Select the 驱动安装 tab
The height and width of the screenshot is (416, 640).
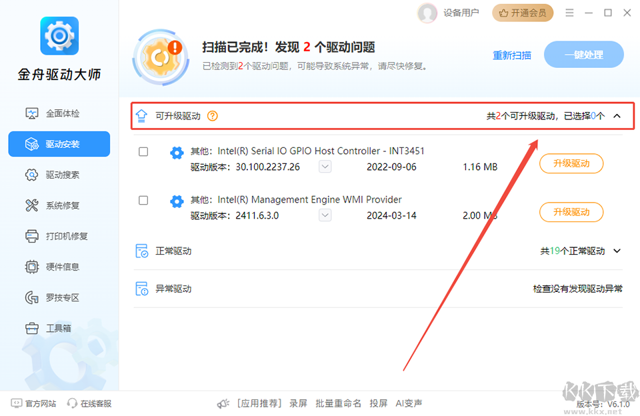tap(59, 144)
